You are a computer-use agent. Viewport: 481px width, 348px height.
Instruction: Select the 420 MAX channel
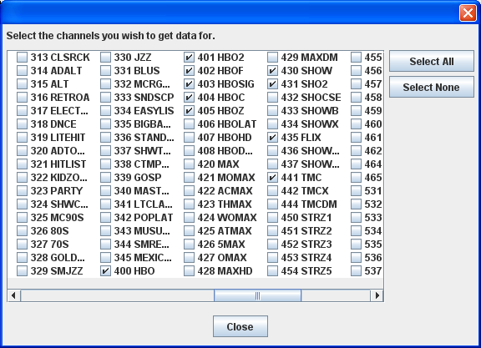[189, 164]
